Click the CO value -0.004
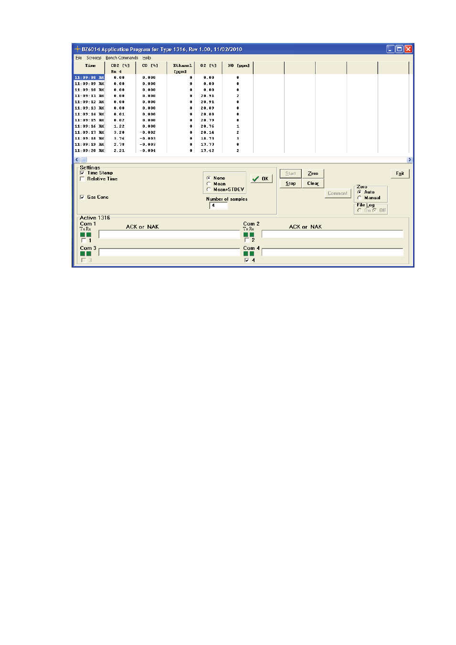 click(148, 150)
